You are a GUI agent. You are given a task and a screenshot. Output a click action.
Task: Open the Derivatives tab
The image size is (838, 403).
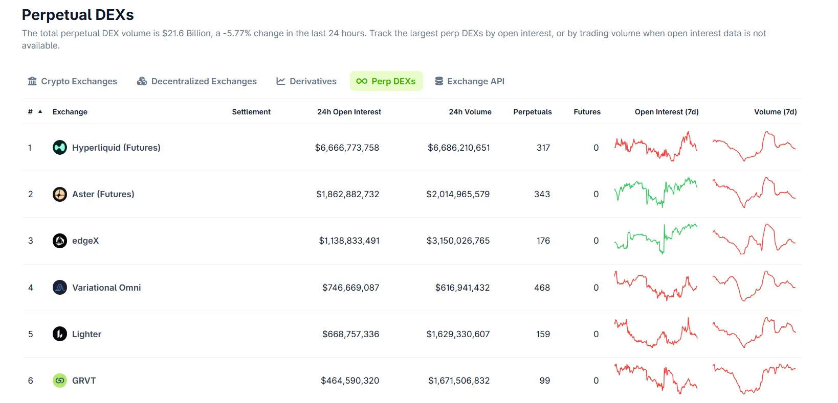click(306, 81)
